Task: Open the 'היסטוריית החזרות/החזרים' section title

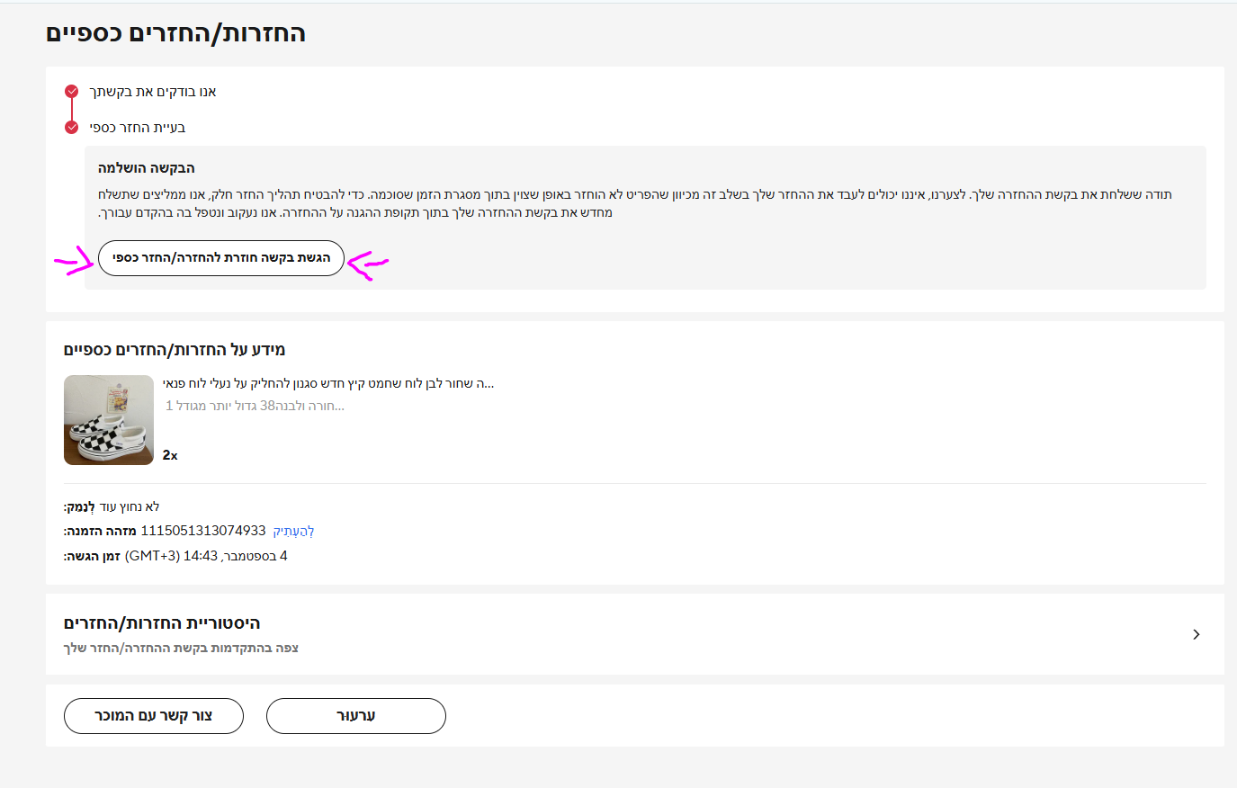Action: point(162,623)
